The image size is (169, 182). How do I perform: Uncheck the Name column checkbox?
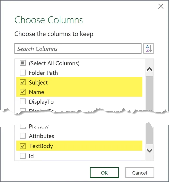click(x=23, y=92)
